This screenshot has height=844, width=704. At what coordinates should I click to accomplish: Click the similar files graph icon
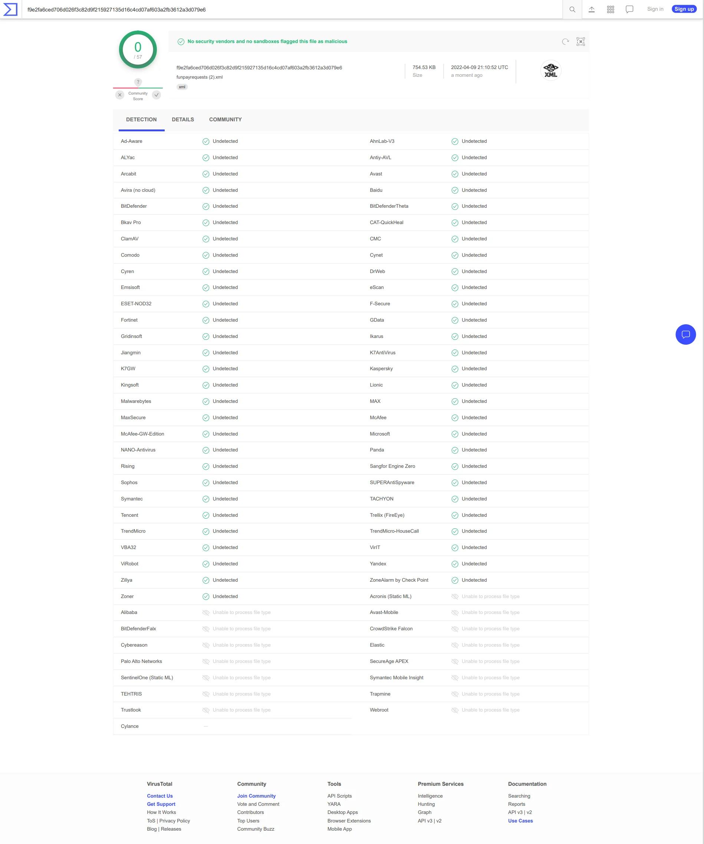tap(580, 42)
